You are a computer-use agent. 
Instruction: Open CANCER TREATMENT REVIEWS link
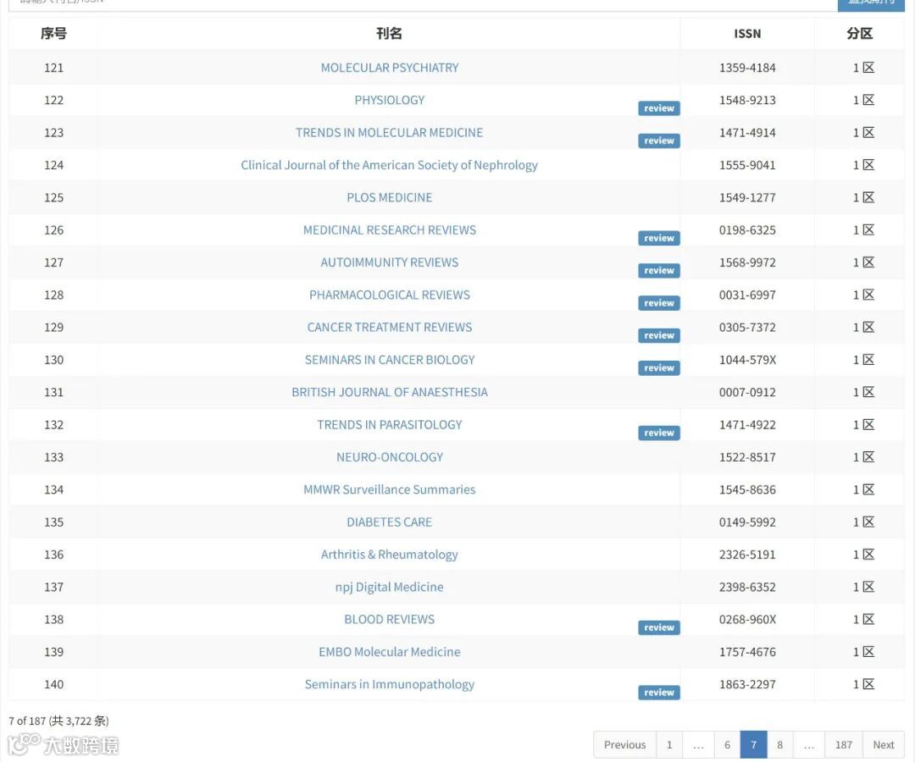pyautogui.click(x=389, y=328)
